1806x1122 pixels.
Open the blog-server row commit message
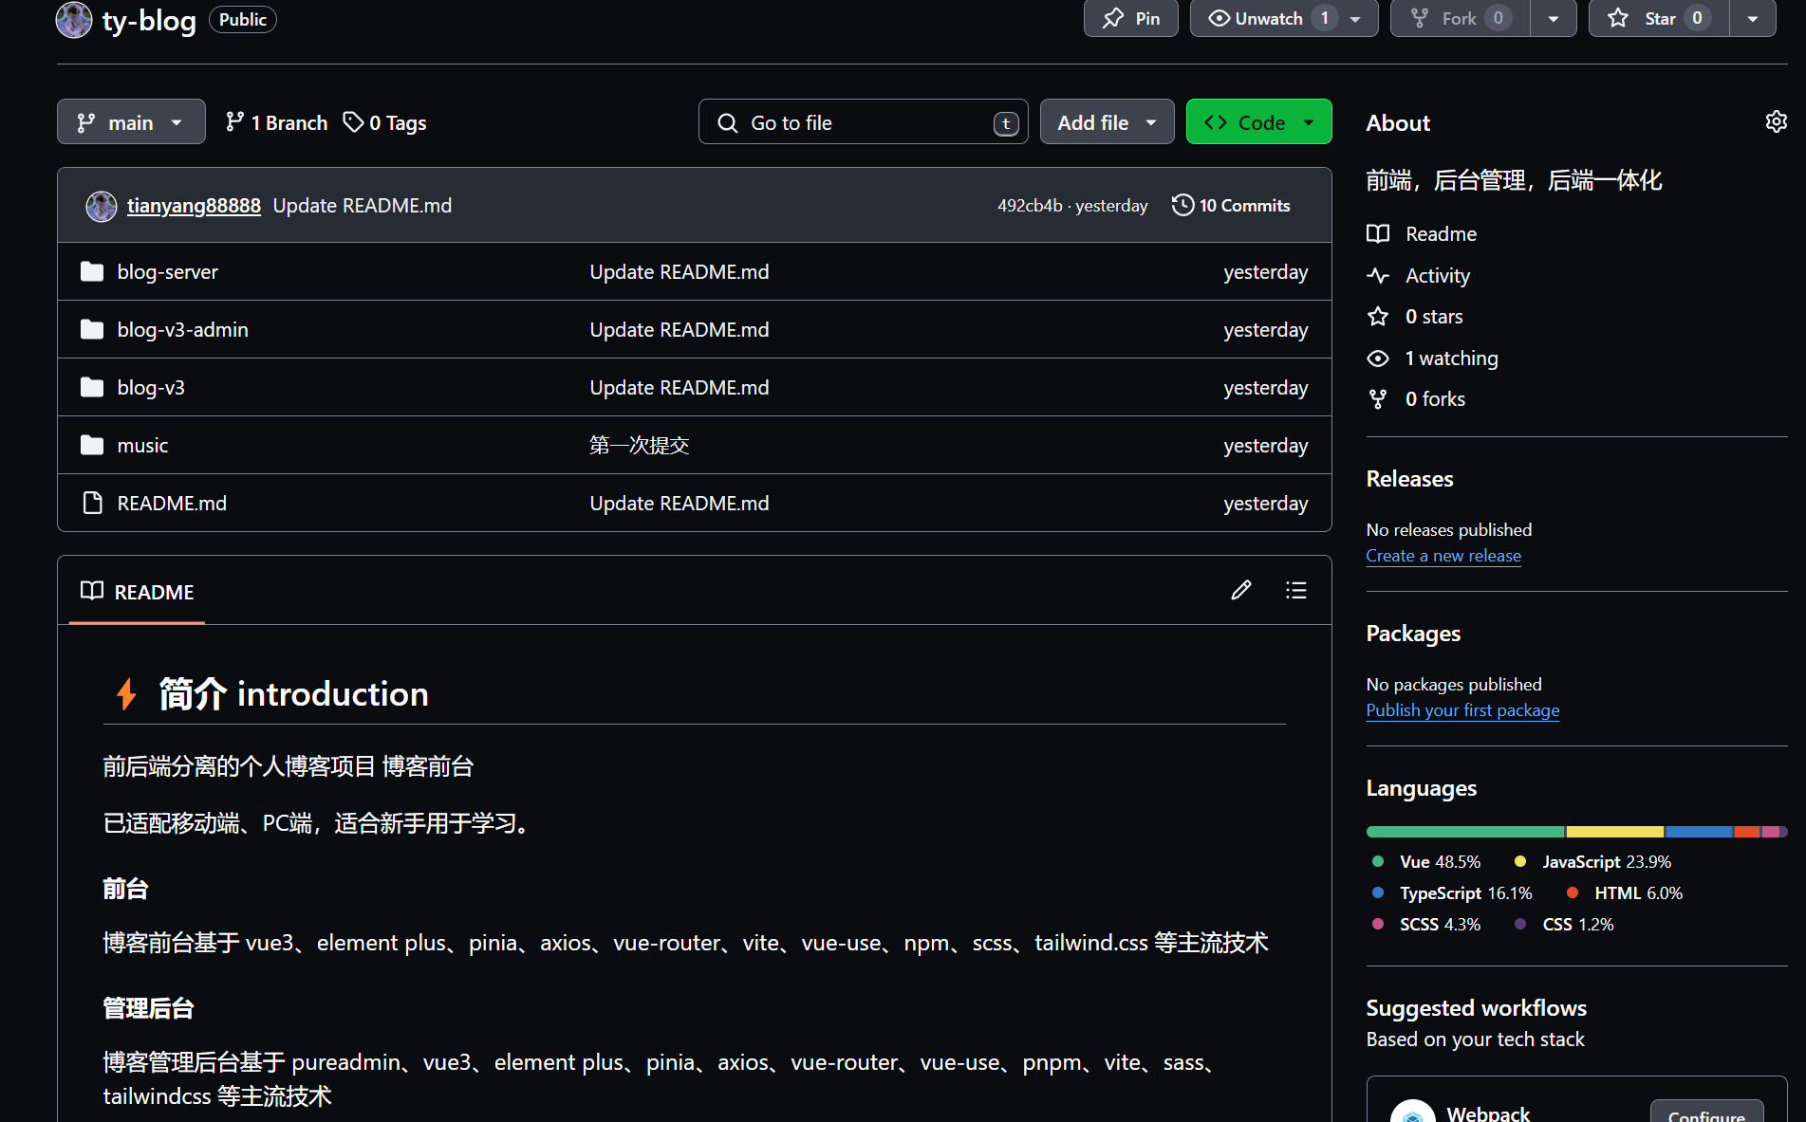coord(680,272)
